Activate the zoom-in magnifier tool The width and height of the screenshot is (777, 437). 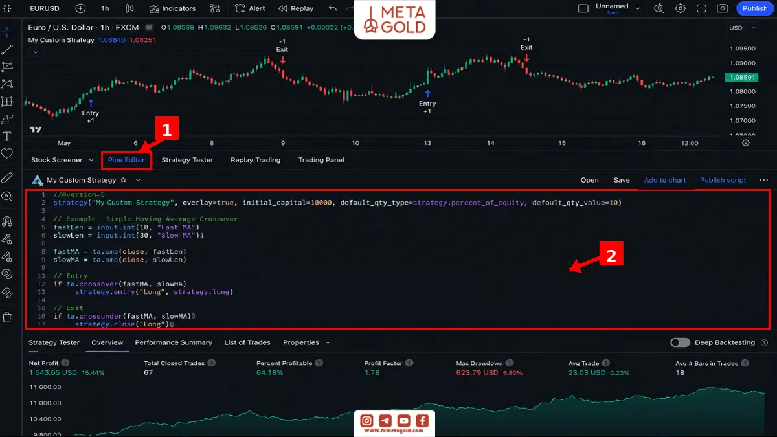[x=7, y=196]
